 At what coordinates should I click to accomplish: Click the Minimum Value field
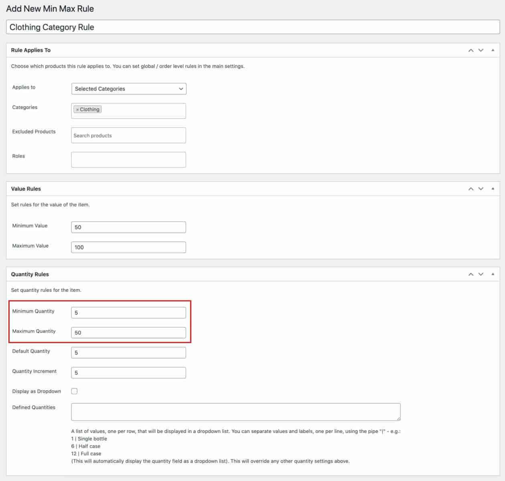click(x=129, y=227)
